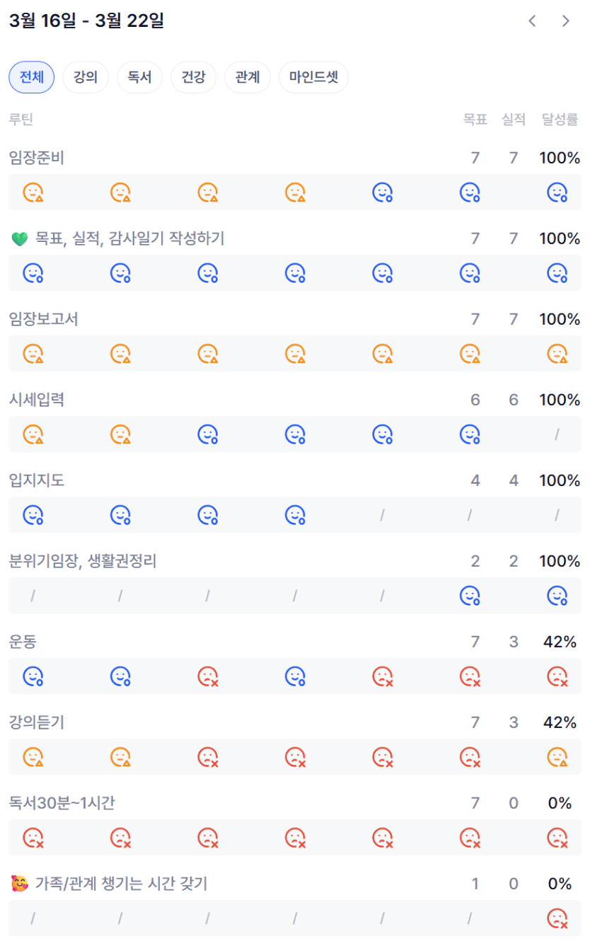Viewport: 590px width, 941px height.
Task: Click first day orange face for 임장준비
Action: (33, 192)
